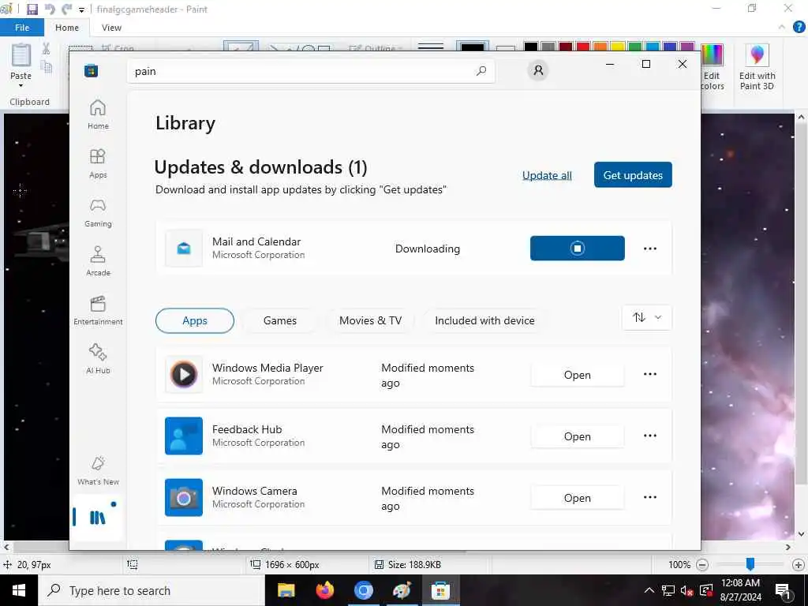Pick the black color swatch in Paint

(531, 47)
